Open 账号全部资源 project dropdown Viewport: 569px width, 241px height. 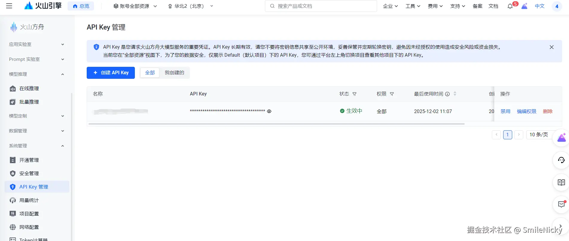(135, 6)
